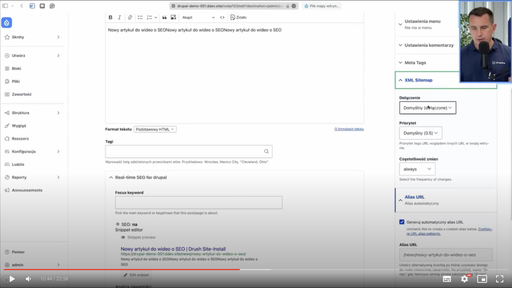Insert a link using the toolbar link icon
The height and width of the screenshot is (288, 512).
point(130,17)
